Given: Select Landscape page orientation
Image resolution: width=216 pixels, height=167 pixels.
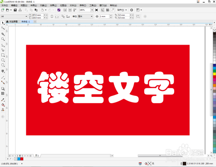Looking at the screenshot, I should point(57,16).
